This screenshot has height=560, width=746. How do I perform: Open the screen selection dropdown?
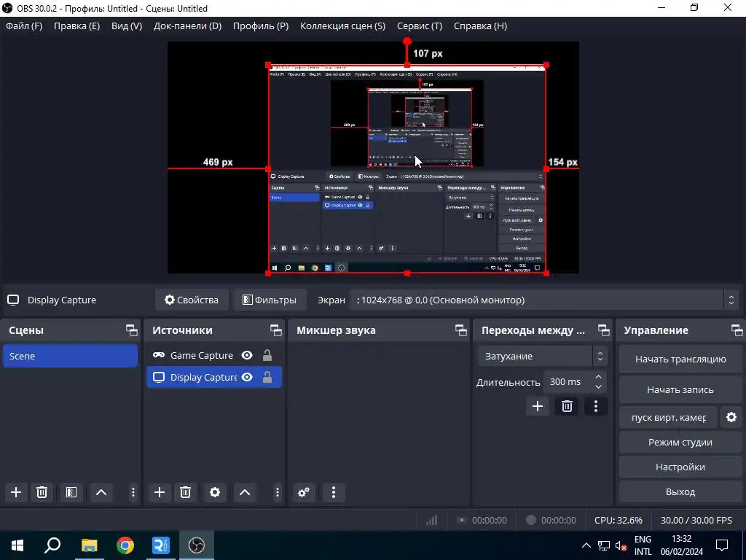tap(544, 300)
